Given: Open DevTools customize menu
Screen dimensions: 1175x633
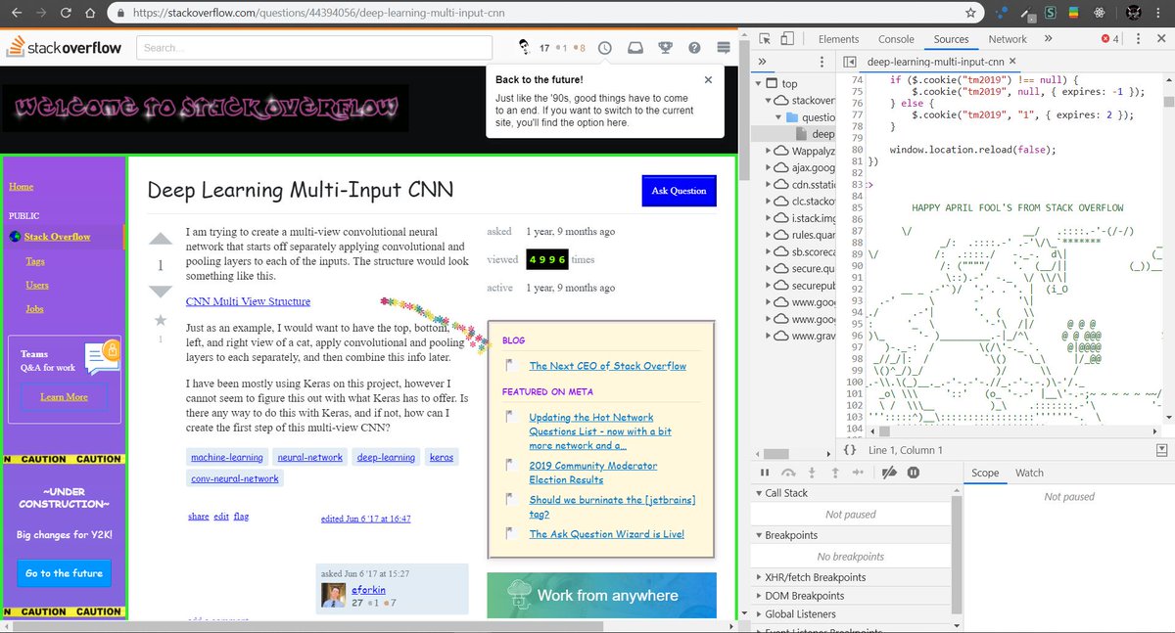Looking at the screenshot, I should [x=1139, y=39].
